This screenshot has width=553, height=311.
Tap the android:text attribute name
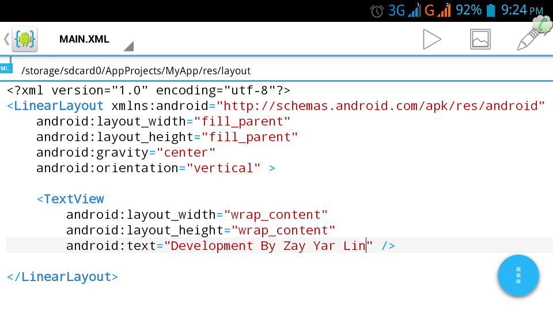tap(111, 246)
